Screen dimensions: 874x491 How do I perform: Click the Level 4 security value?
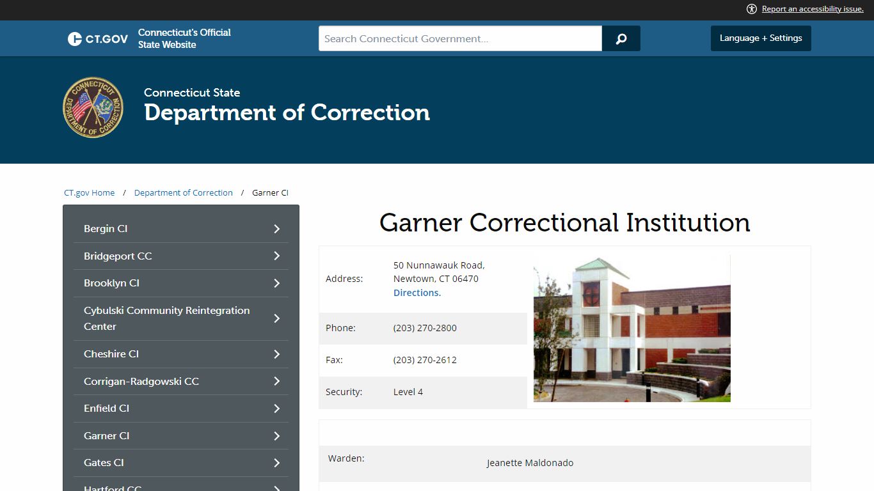click(408, 392)
